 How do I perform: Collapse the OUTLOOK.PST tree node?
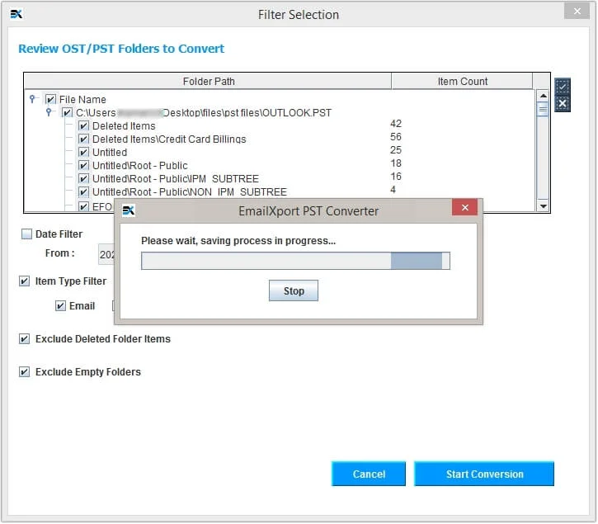49,112
